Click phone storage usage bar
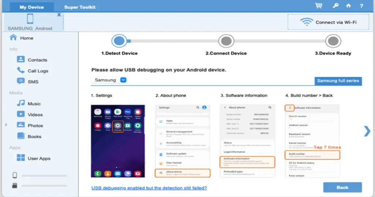 click(x=44, y=175)
